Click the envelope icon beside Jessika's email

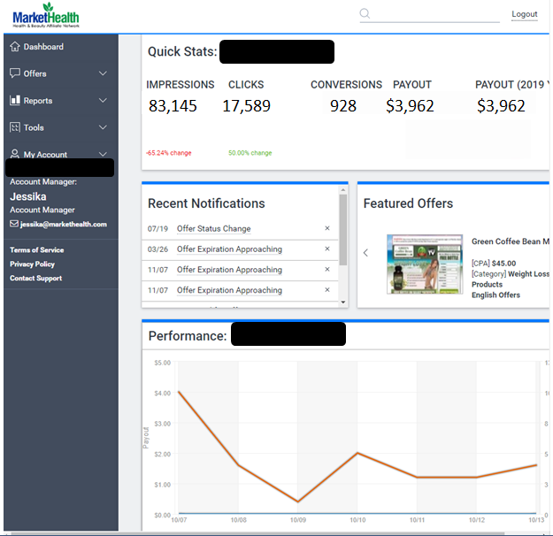tap(14, 225)
